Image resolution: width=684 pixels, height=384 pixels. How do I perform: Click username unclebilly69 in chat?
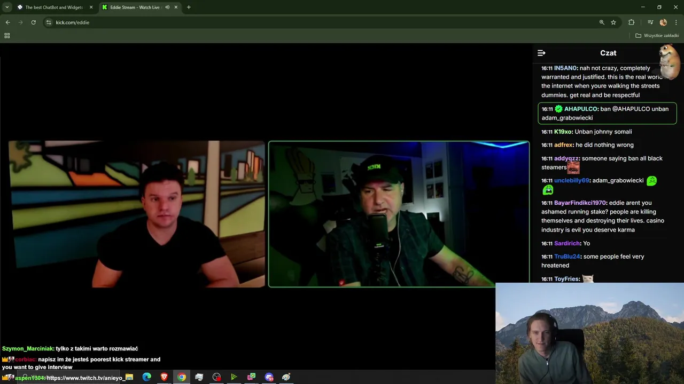[x=571, y=180]
